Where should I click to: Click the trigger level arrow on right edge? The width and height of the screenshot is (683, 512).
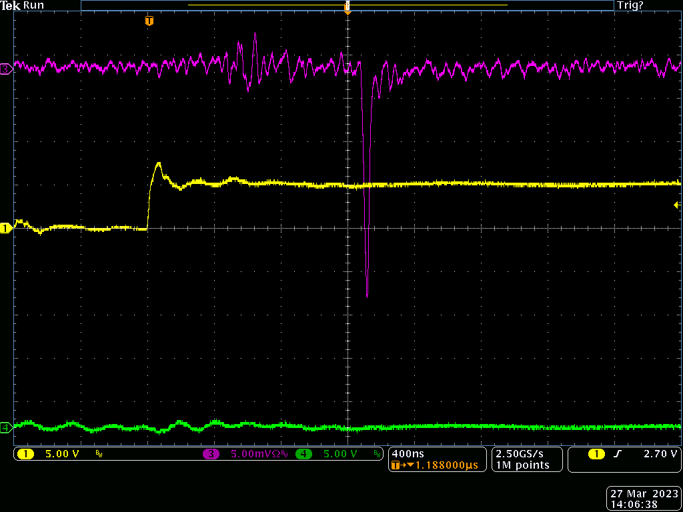coord(678,205)
